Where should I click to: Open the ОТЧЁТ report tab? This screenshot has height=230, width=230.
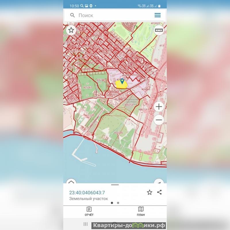89,211
